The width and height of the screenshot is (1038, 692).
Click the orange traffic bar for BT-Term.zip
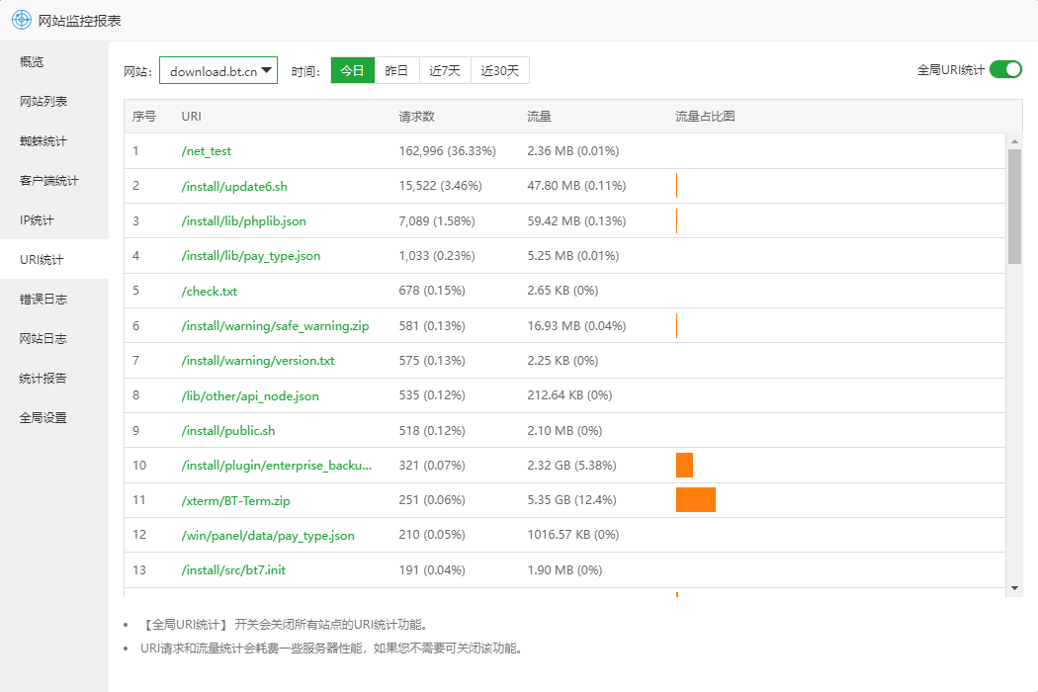coord(696,500)
